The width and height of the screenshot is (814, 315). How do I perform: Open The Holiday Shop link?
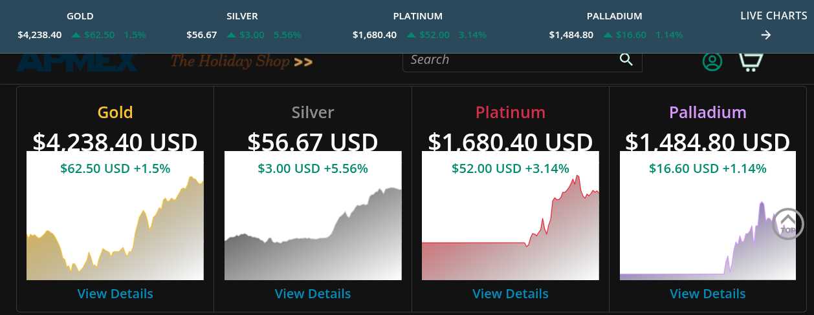[x=231, y=62]
